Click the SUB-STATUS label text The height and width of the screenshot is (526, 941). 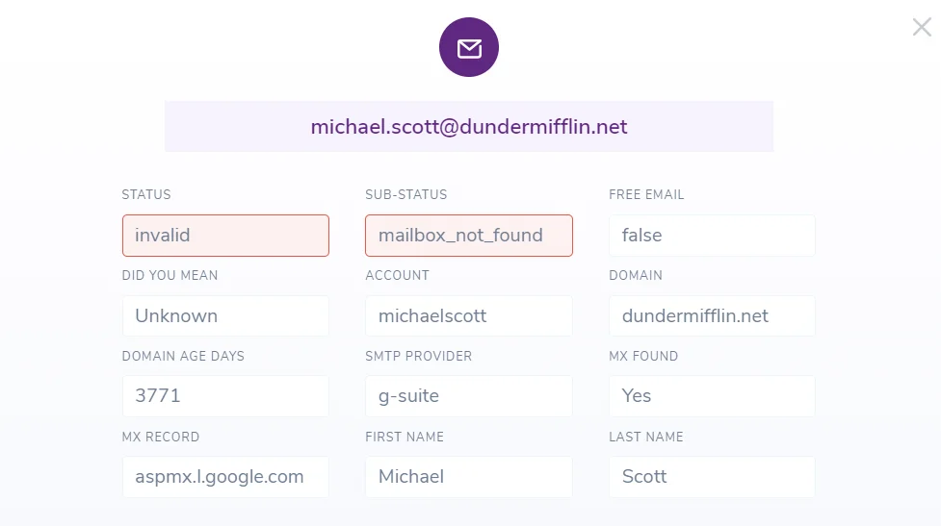click(406, 194)
